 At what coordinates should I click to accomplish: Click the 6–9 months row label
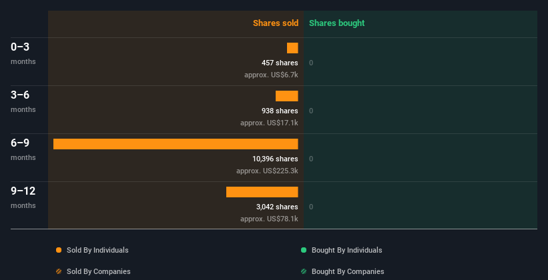click(23, 149)
